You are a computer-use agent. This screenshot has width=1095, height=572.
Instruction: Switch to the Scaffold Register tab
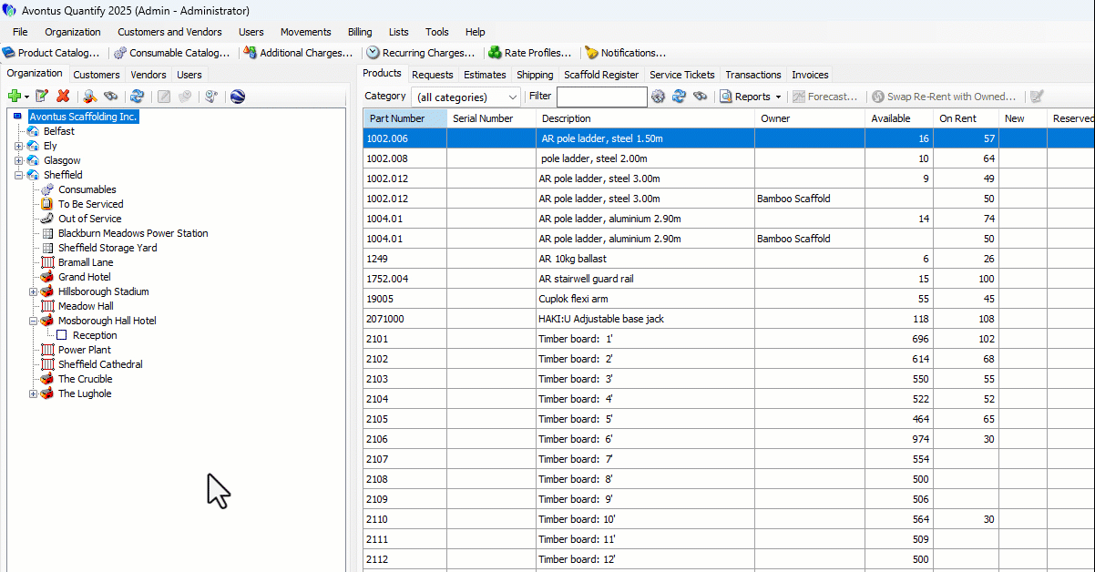[601, 75]
